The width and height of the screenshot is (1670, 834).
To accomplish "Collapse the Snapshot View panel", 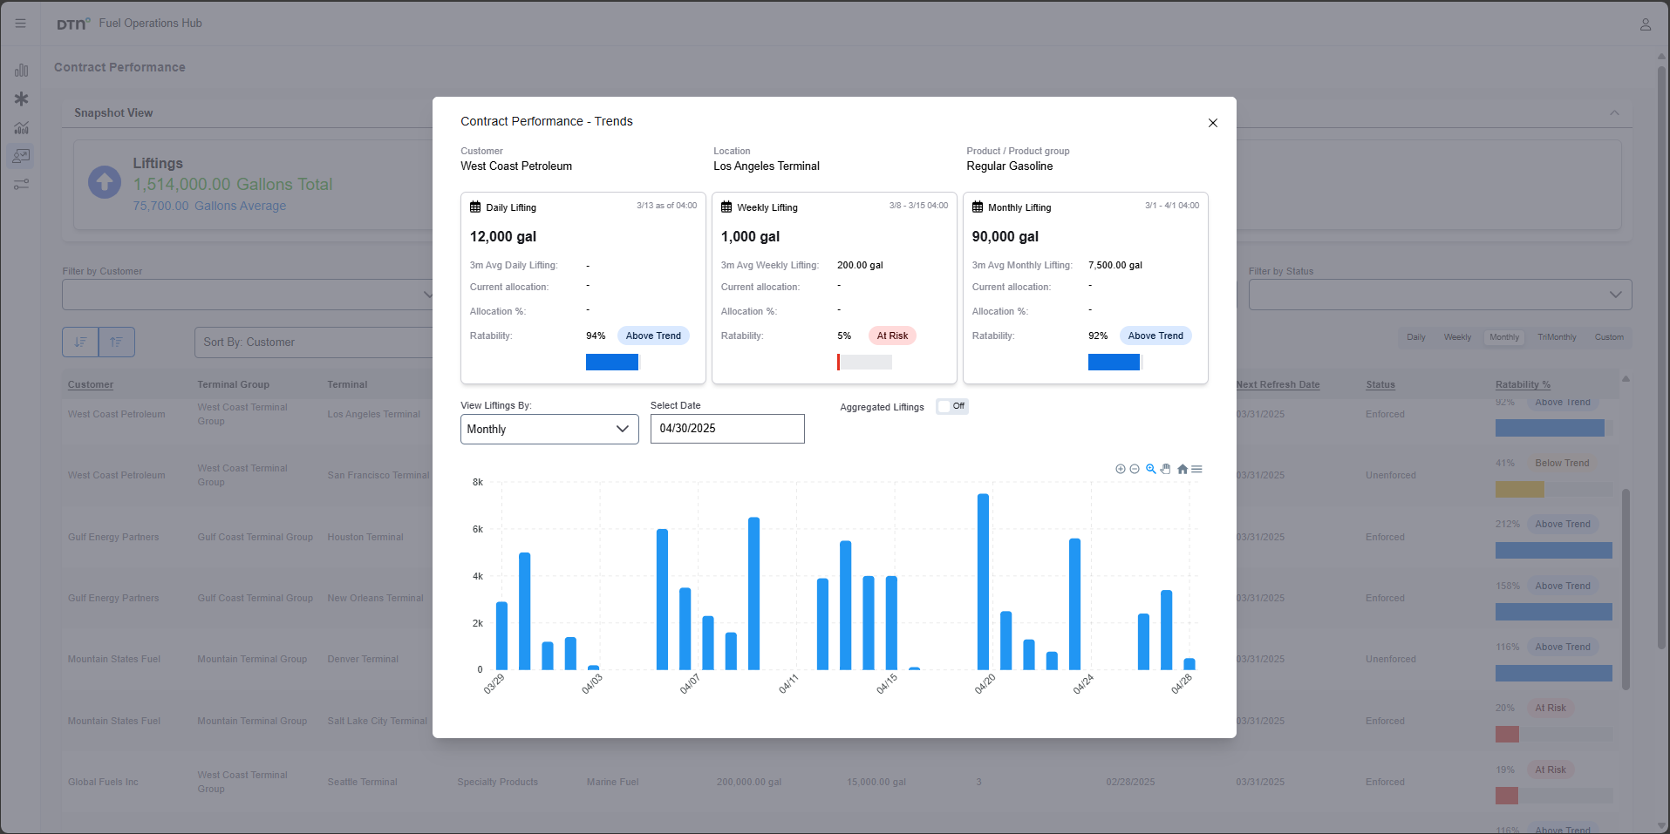I will point(1614,113).
